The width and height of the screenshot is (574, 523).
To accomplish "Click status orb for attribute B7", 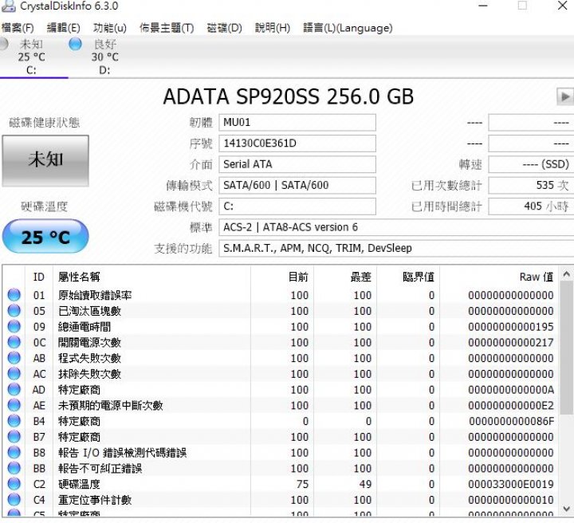I will (x=14, y=437).
